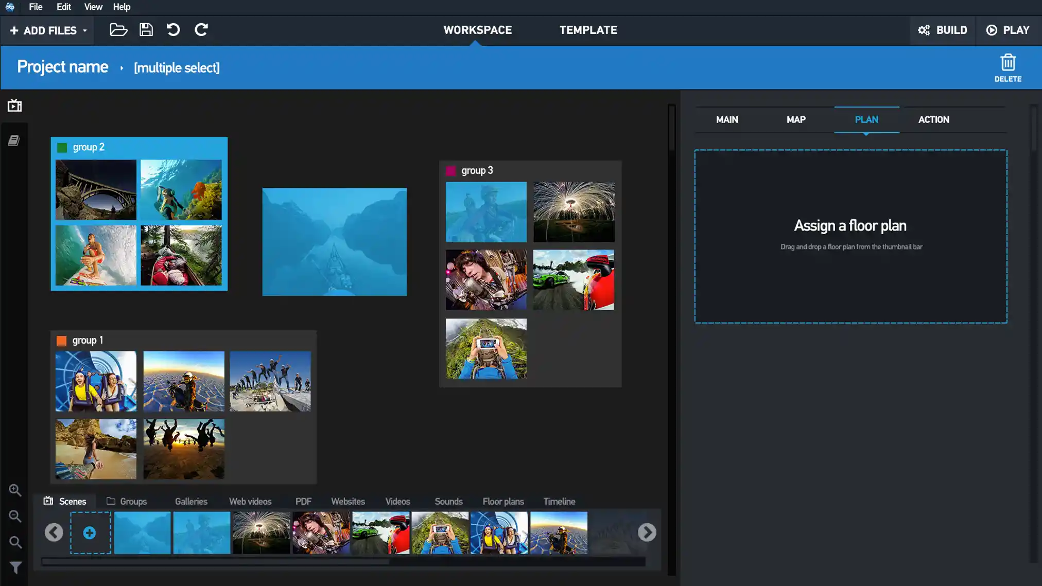Select the forest canoe scene in group 2
Viewport: 1042px width, 586px height.
tap(181, 255)
